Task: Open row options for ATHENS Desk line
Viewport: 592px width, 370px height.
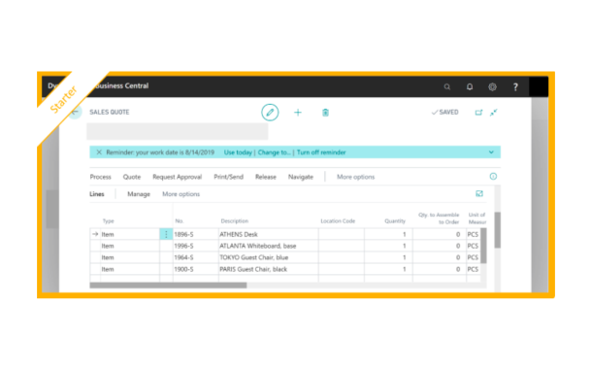Action: click(x=166, y=234)
